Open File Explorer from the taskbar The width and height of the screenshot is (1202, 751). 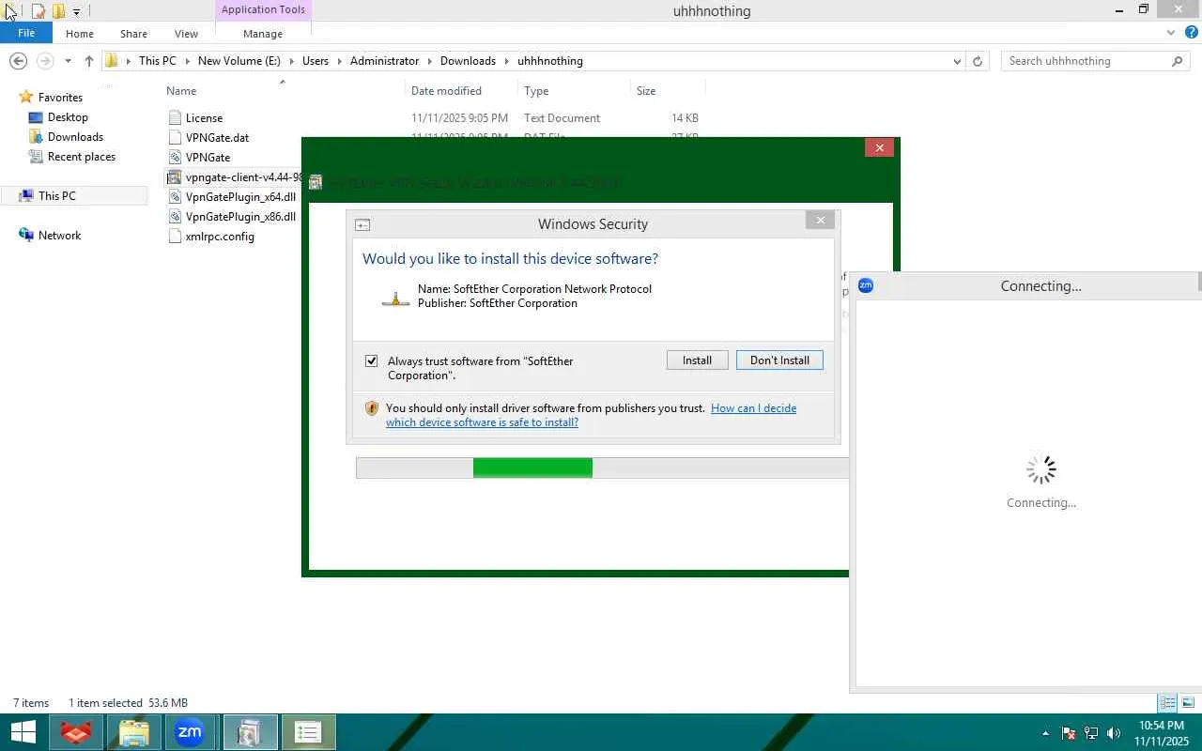133,732
